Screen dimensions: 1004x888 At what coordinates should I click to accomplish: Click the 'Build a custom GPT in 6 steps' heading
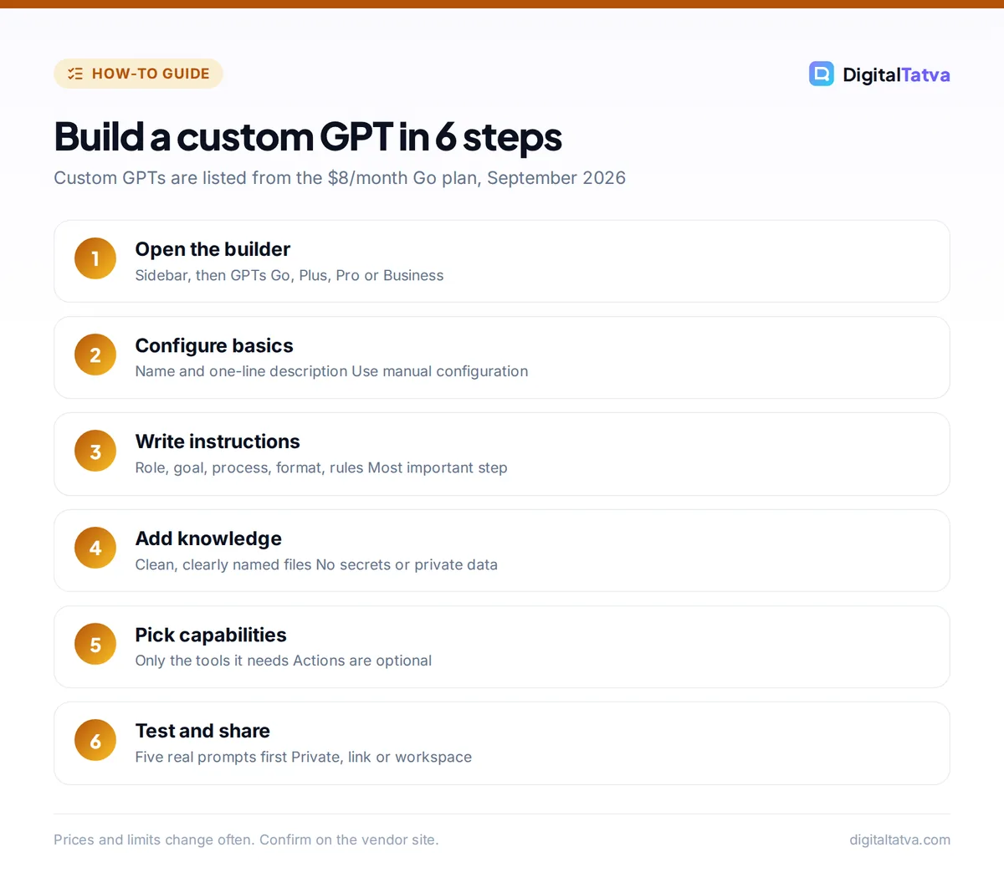[x=308, y=136]
